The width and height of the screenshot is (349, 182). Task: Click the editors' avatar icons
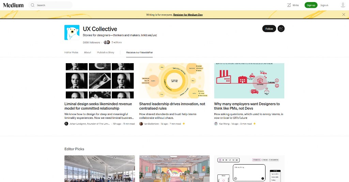coord(107,42)
